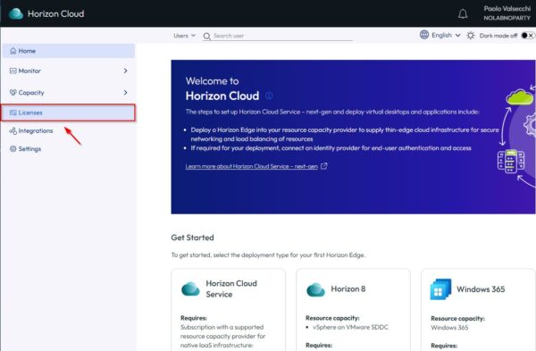Select the Horizon 8 card title
This screenshot has height=351, width=536.
(x=348, y=288)
